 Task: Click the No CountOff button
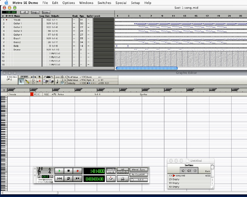(x=139, y=175)
